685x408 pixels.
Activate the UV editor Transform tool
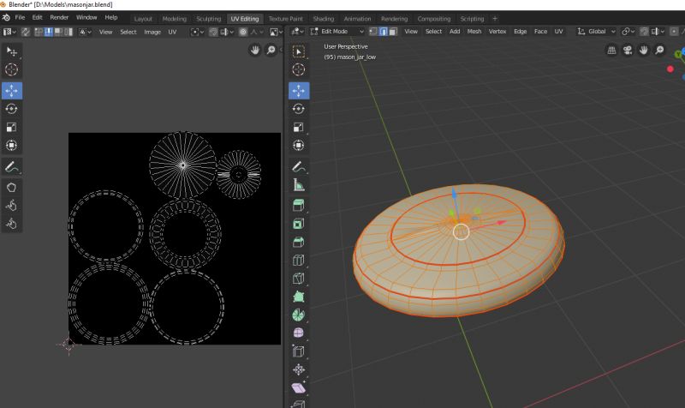pos(11,145)
